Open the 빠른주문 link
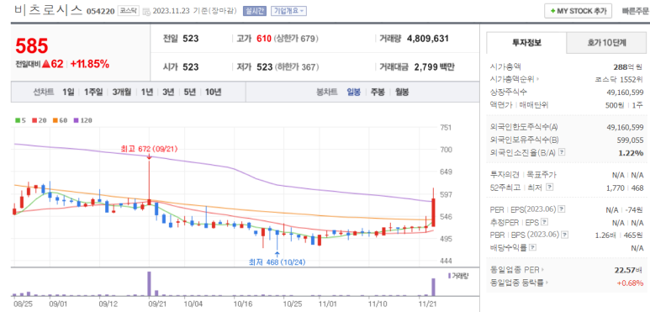The image size is (650, 312). (x=635, y=11)
